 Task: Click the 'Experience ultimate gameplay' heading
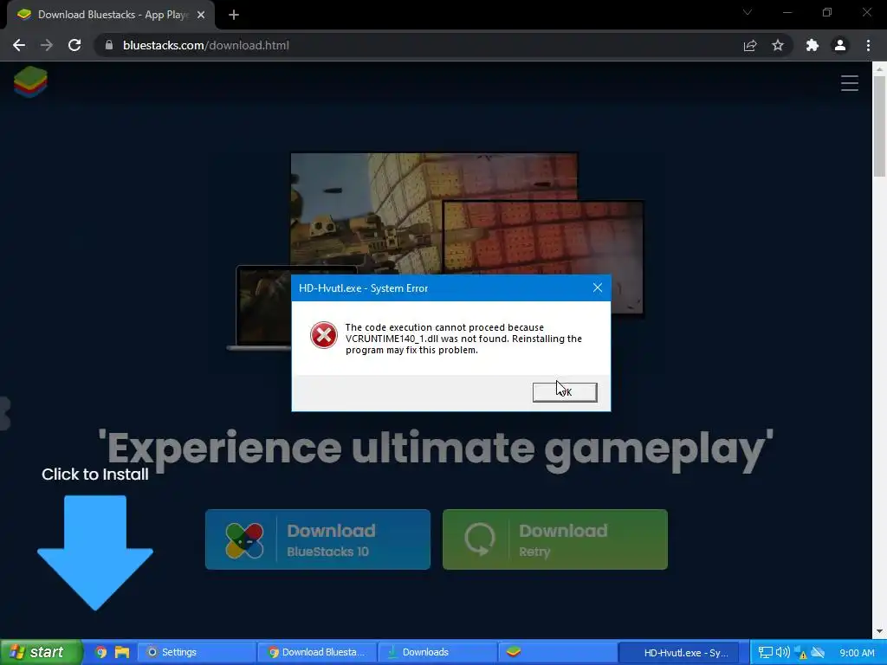[436, 449]
